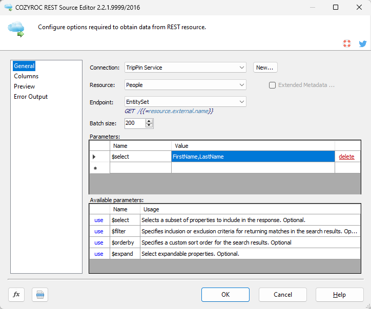Close the REST Source Editor window
The image size is (371, 309).
click(359, 7)
